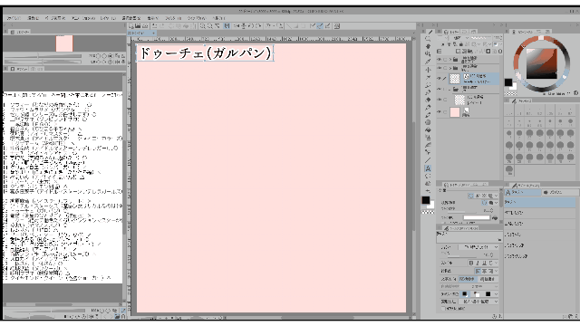Choose horizontal text direction button

point(468,279)
